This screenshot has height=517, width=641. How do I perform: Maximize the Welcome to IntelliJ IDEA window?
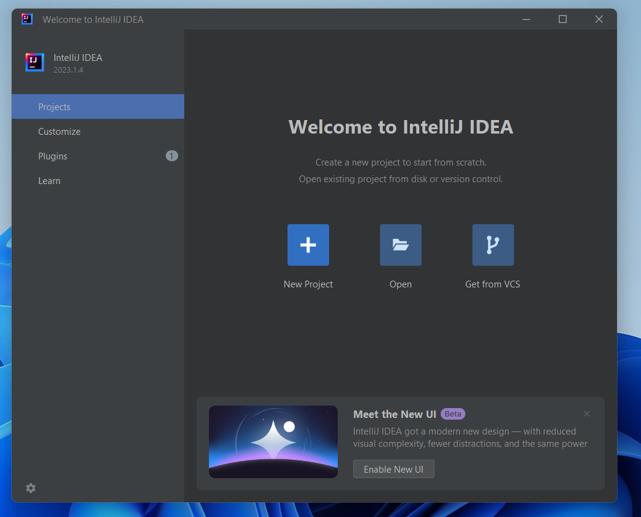(x=562, y=19)
